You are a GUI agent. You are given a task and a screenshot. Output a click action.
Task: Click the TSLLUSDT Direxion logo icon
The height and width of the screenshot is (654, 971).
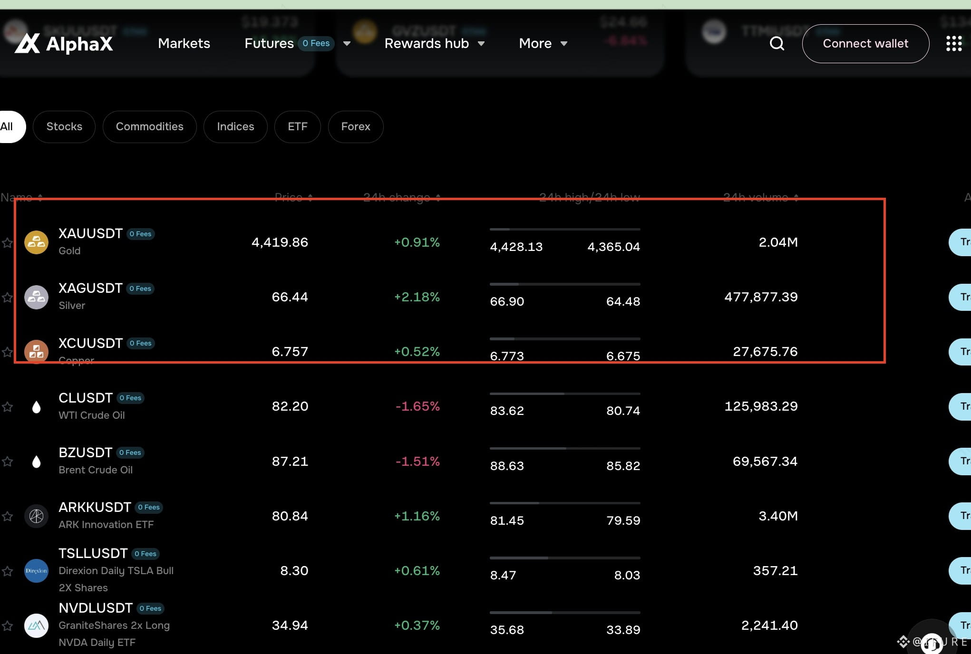click(x=37, y=571)
